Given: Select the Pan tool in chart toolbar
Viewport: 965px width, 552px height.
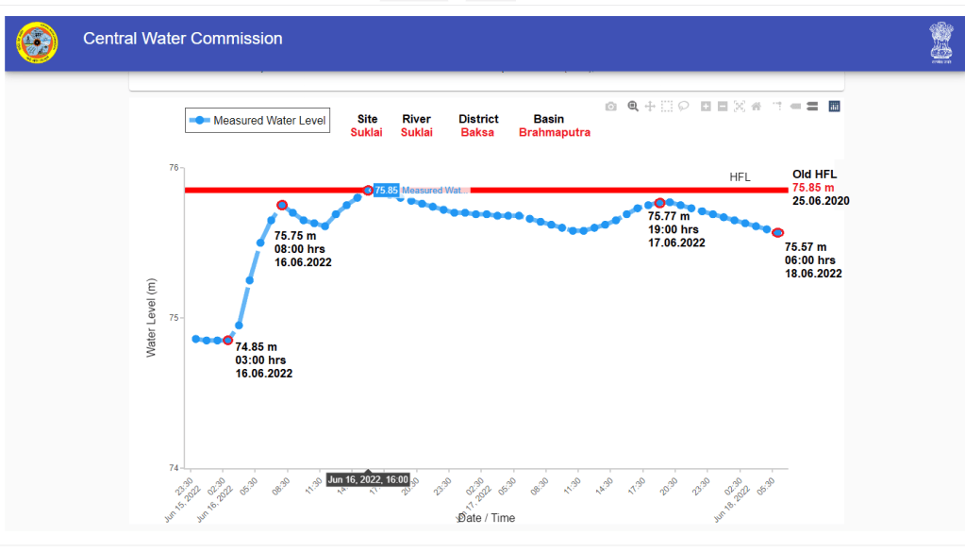Looking at the screenshot, I should click(650, 107).
